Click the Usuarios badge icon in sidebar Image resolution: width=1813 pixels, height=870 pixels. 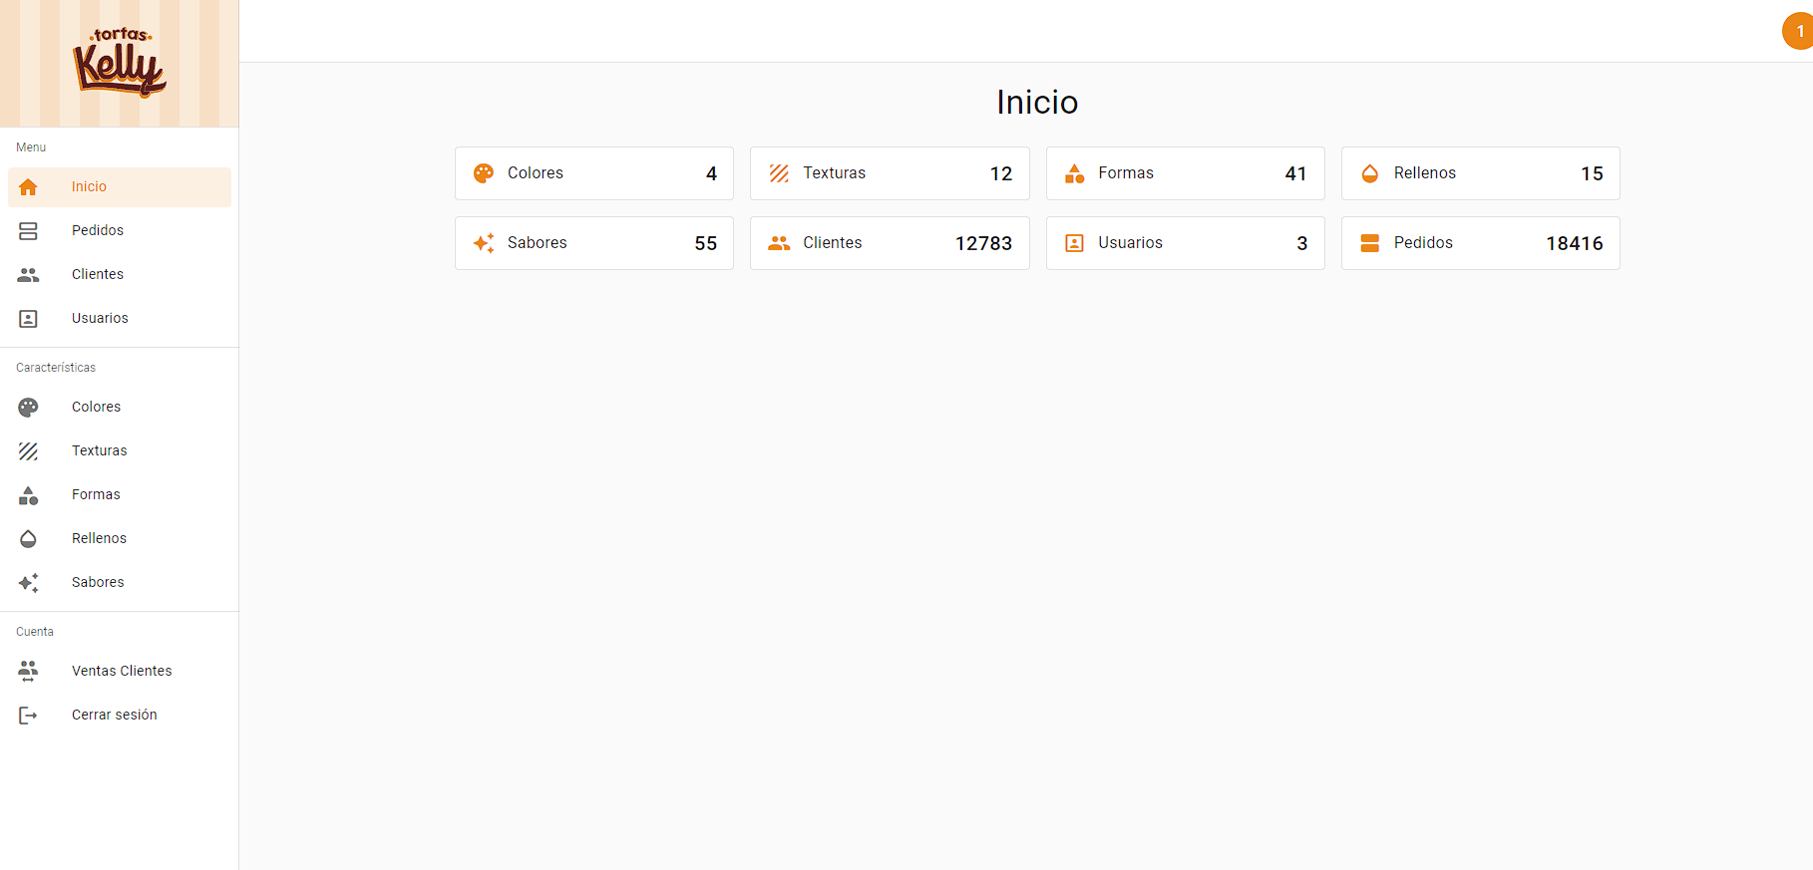tap(28, 319)
